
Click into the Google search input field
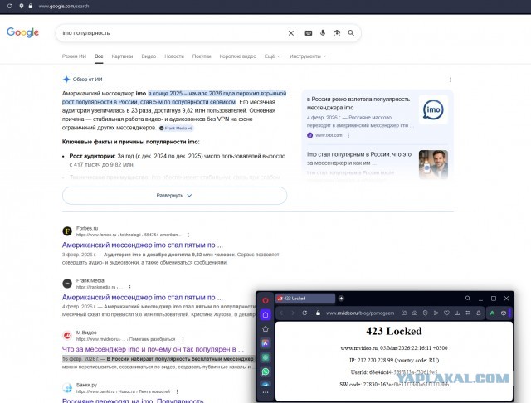click(166, 33)
